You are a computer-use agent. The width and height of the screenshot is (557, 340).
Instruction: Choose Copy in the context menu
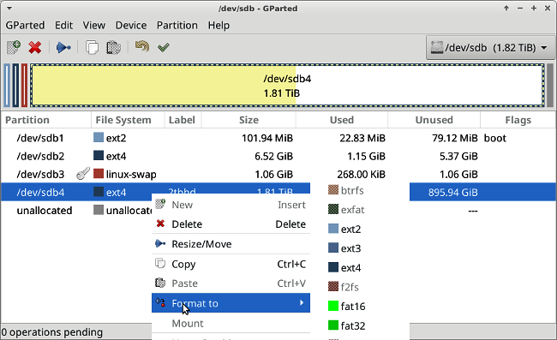pyautogui.click(x=231, y=264)
